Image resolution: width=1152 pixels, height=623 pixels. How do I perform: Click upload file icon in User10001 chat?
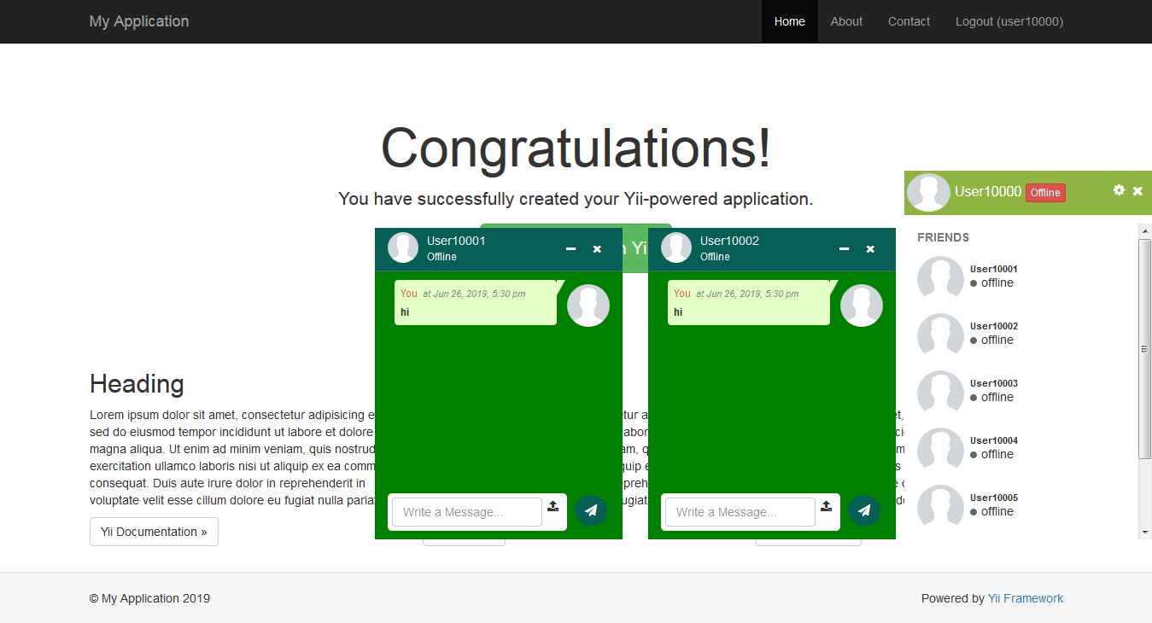coord(553,506)
